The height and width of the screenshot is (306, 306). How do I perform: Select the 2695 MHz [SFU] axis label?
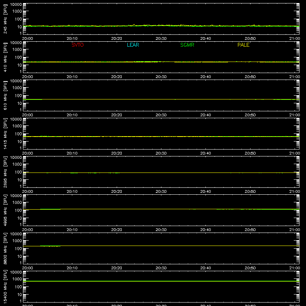5,172
